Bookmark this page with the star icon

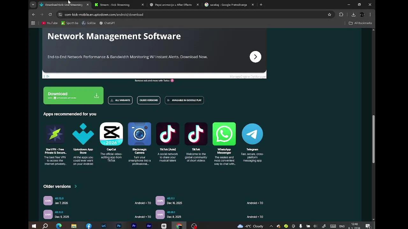pyautogui.click(x=330, y=15)
